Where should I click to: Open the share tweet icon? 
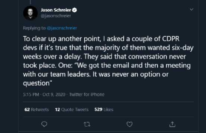pos(172,124)
